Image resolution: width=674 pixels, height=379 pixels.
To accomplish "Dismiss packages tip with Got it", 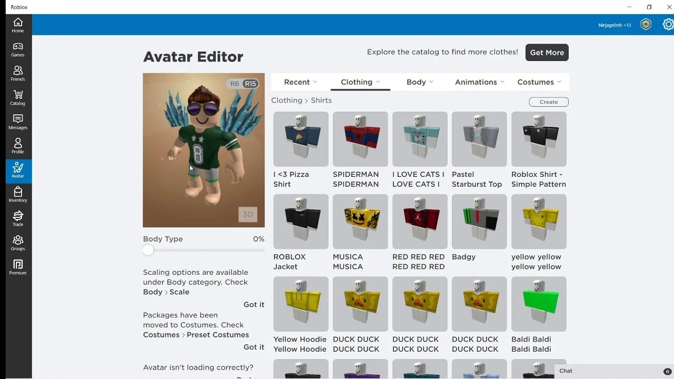I will click(254, 347).
